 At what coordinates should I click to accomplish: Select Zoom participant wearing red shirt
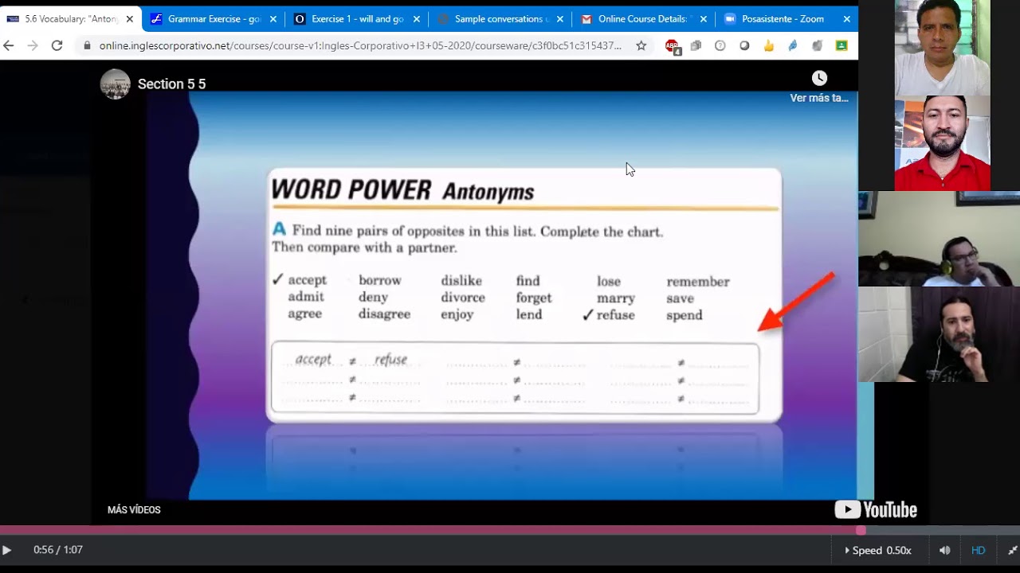tap(942, 143)
